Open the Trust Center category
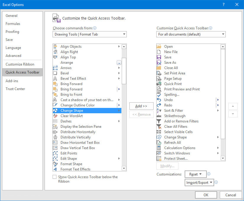This screenshot has width=244, height=201. [x=15, y=89]
